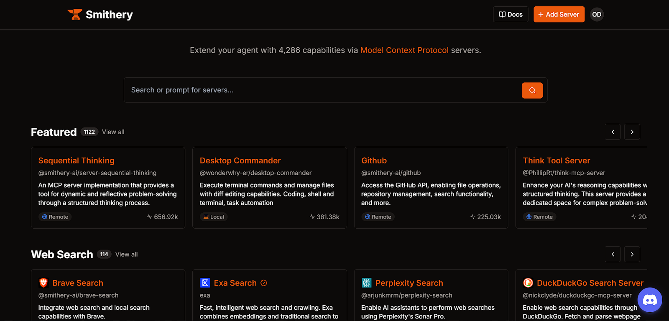This screenshot has height=321, width=669.
Task: Go back in Web Search carousel
Action: point(613,254)
